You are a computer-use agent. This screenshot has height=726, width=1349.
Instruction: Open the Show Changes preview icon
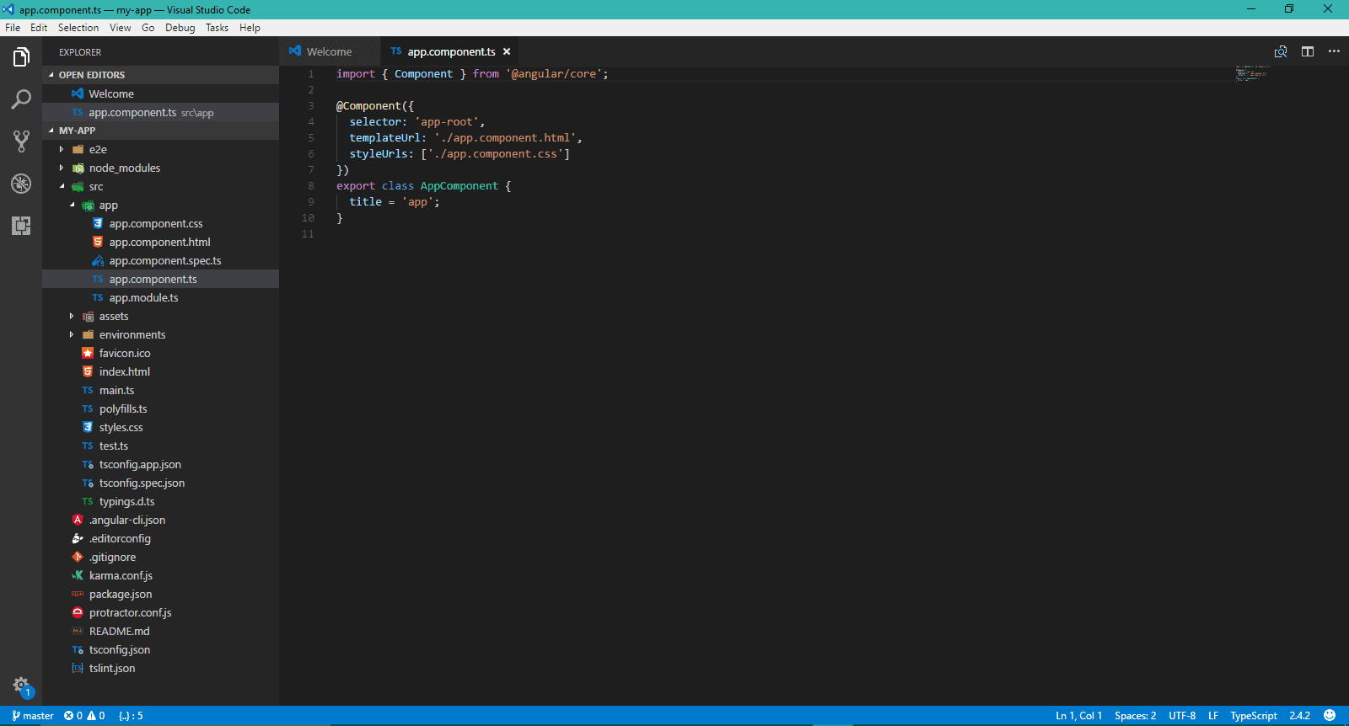pyautogui.click(x=1281, y=51)
